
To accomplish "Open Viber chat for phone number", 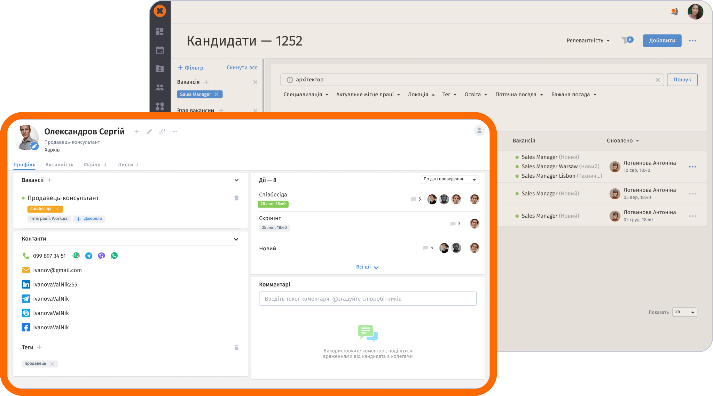I will (101, 256).
